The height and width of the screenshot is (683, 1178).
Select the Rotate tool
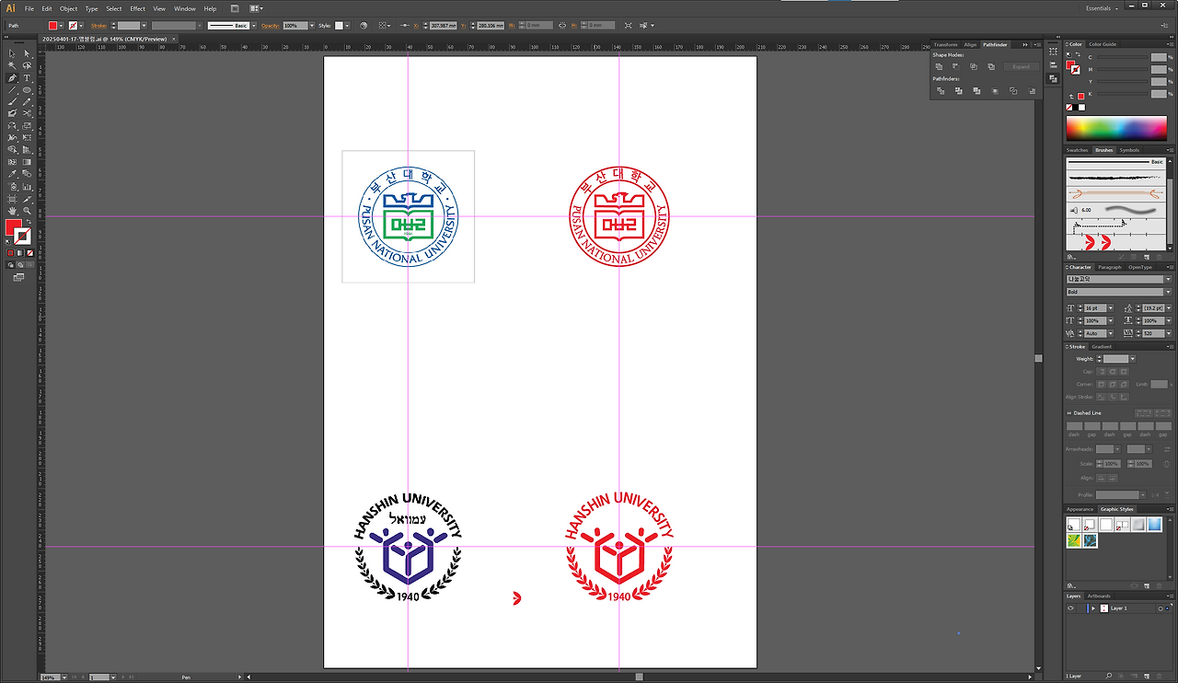(12, 126)
